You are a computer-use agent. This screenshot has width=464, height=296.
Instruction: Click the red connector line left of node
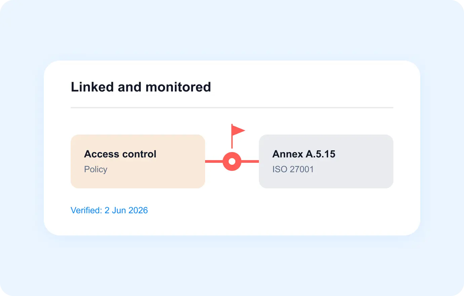pos(214,161)
